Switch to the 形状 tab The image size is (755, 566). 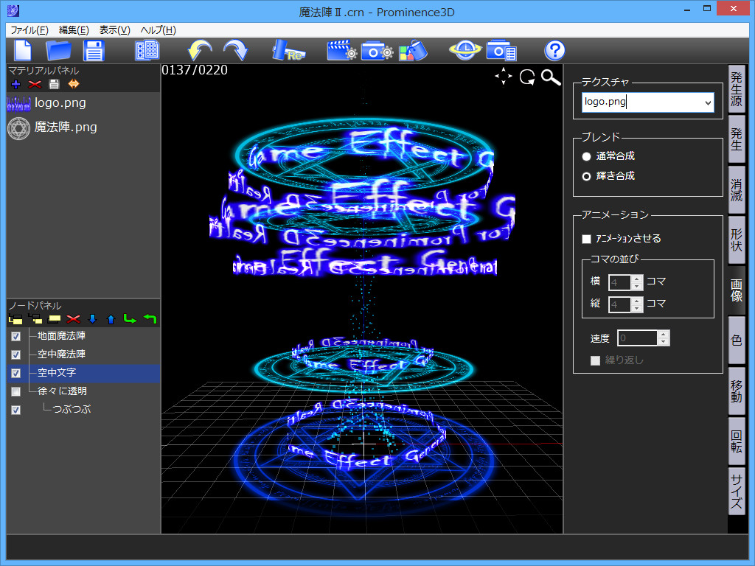coord(737,240)
